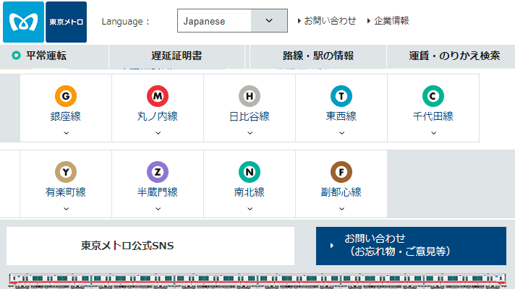Image resolution: width=515 pixels, height=289 pixels.
Task: Click the orange G Ginza line icon
Action: pyautogui.click(x=66, y=96)
